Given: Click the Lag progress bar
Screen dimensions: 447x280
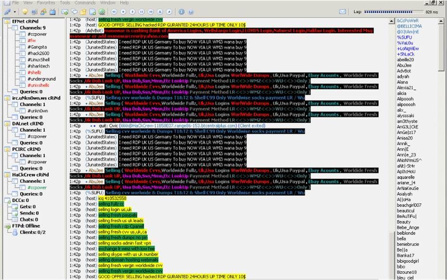Looking at the screenshot, I should (x=393, y=12).
